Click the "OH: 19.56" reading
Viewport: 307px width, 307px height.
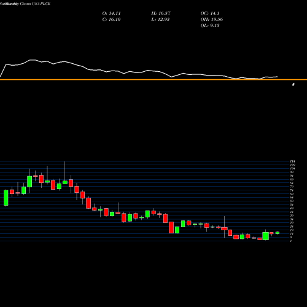[212, 20]
